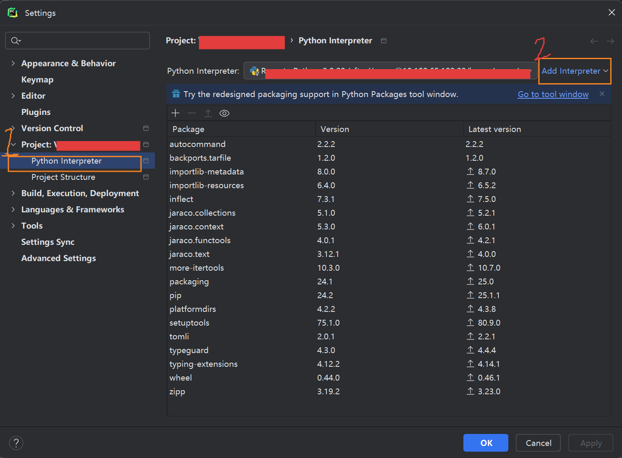The width and height of the screenshot is (622, 458).
Task: Select the typeguard package row
Action: [x=389, y=350]
